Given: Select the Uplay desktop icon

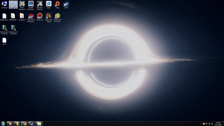Looking at the screenshot, I should (49, 5).
